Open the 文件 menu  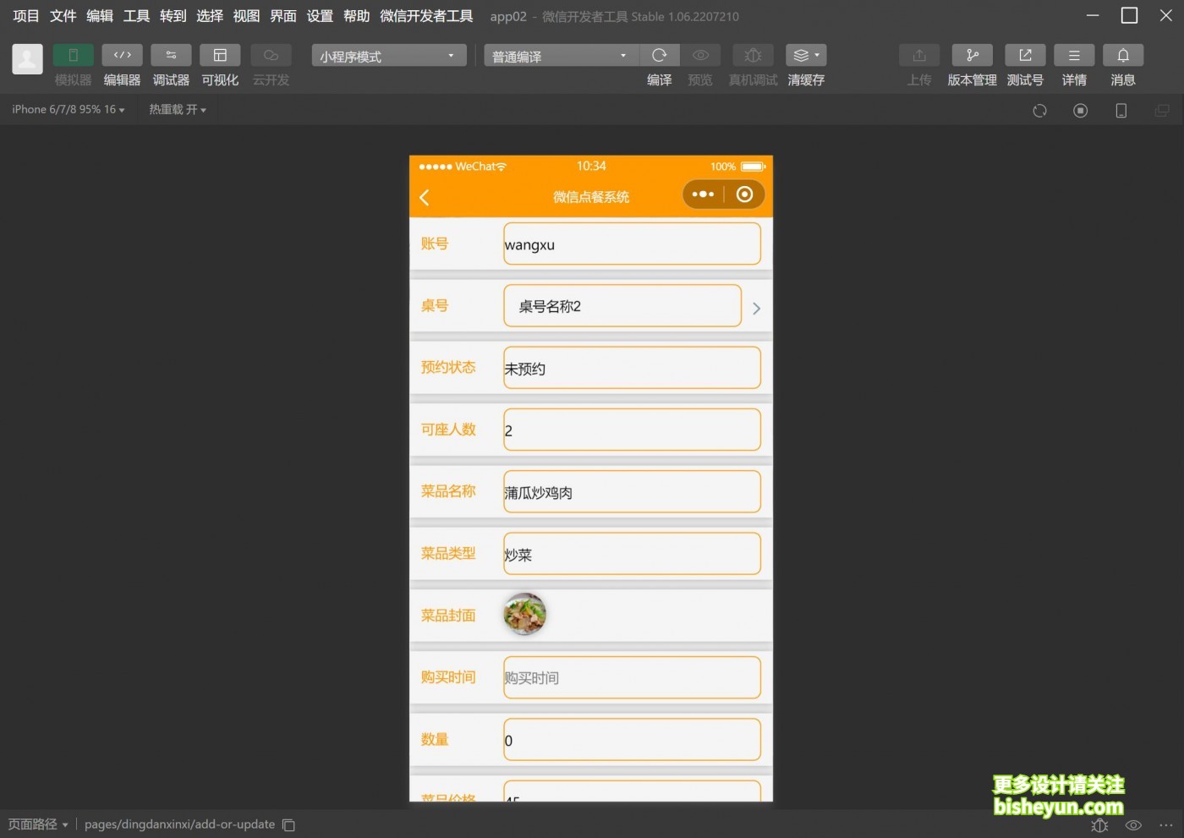63,16
